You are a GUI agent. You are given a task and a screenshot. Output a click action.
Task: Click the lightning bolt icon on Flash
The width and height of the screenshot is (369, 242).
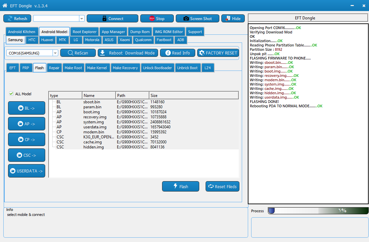click(x=175, y=186)
